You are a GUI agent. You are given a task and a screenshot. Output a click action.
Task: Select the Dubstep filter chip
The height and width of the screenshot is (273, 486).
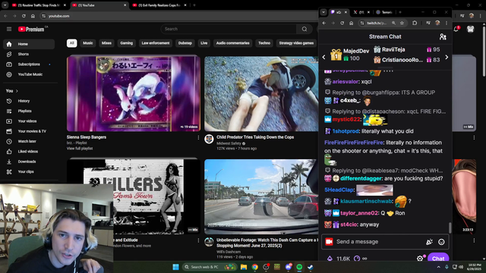pyautogui.click(x=185, y=43)
